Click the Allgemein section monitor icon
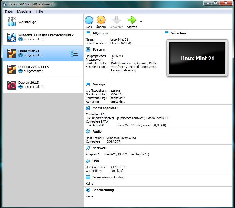235x208 pixels. point(88,33)
